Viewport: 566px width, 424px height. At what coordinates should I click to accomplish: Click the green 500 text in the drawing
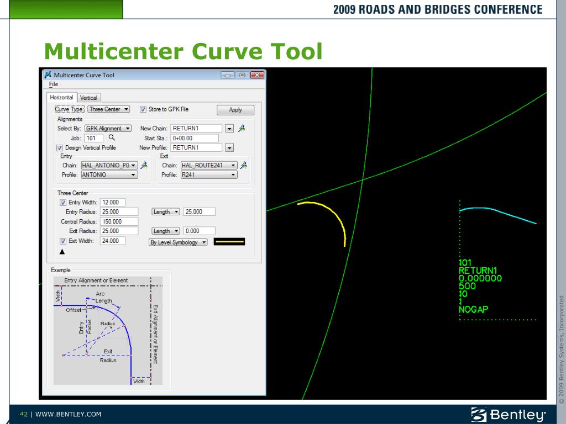(x=467, y=286)
